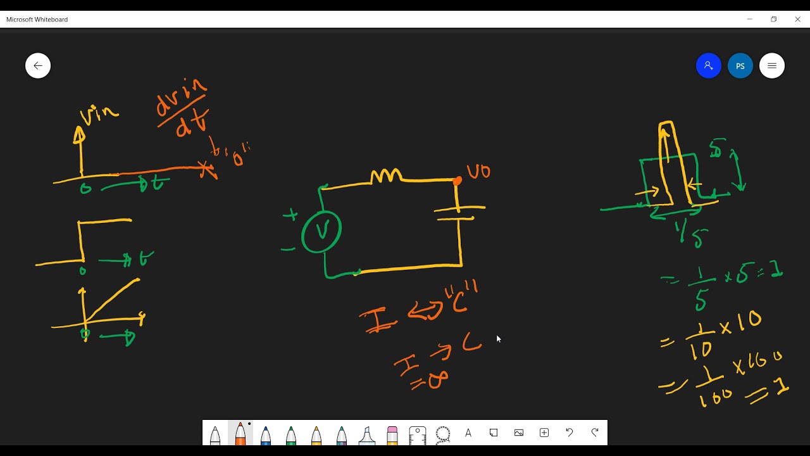The width and height of the screenshot is (810, 456).
Task: Select the orange pen tool
Action: pyautogui.click(x=240, y=434)
